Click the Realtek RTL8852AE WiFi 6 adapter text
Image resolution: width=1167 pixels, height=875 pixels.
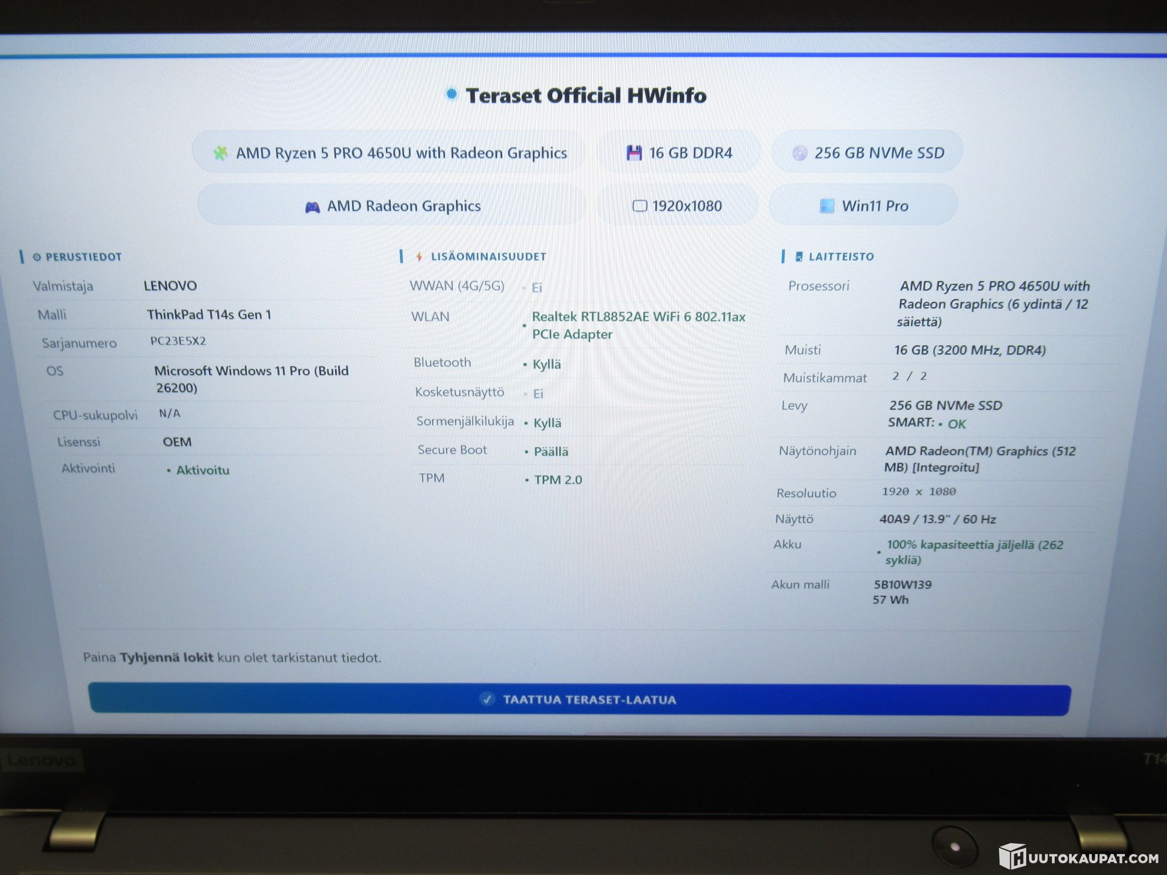[x=639, y=325]
